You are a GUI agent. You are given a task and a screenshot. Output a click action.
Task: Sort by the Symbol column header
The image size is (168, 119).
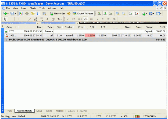[68, 27]
